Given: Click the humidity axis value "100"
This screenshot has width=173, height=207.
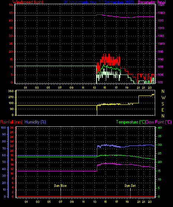Looking at the screenshot, I should (x=3, y=128).
